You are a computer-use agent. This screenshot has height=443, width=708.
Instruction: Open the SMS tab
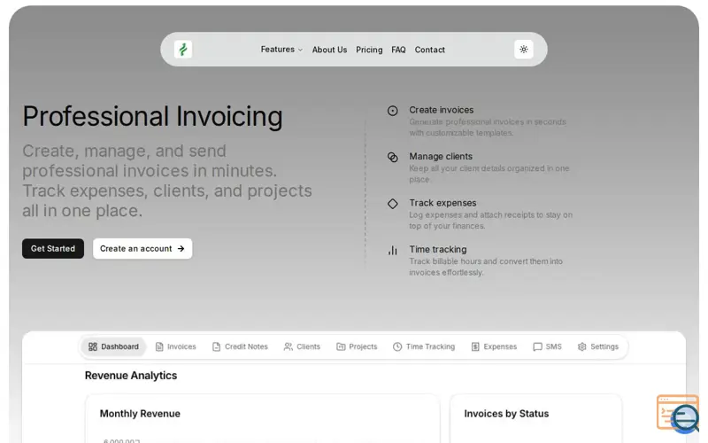tap(547, 346)
